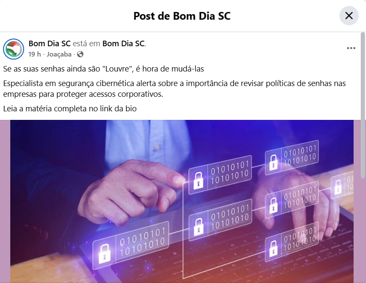This screenshot has width=366, height=283.
Task: Click the padlock icon touched by the pointing finger
Action: (x=198, y=180)
